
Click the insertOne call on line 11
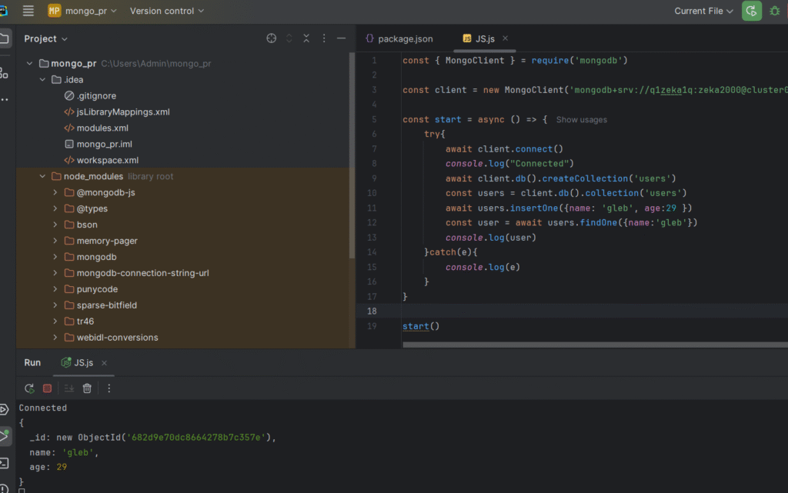[x=534, y=208]
